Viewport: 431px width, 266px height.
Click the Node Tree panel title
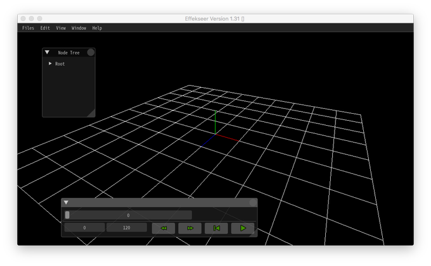(68, 52)
